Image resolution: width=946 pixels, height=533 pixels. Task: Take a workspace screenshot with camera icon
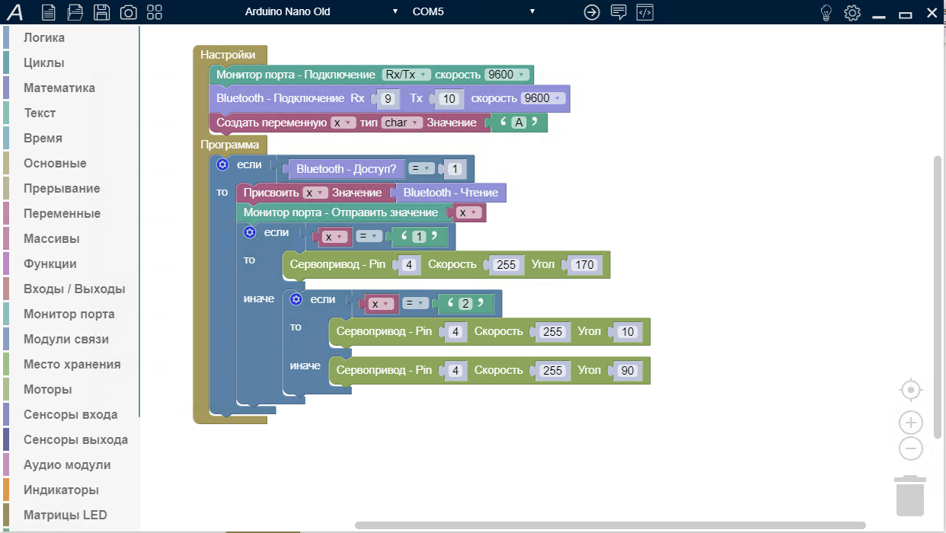(128, 12)
